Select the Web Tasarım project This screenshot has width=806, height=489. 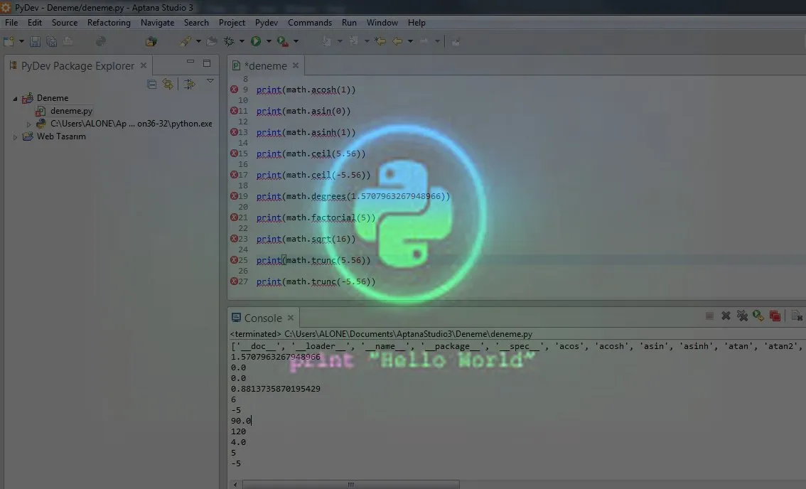tap(61, 136)
